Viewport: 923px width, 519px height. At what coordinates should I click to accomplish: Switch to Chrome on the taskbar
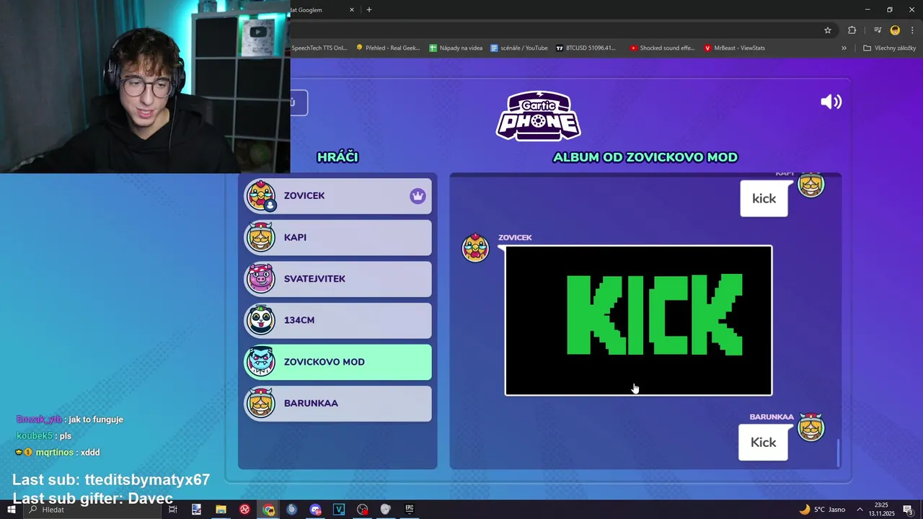(x=268, y=510)
